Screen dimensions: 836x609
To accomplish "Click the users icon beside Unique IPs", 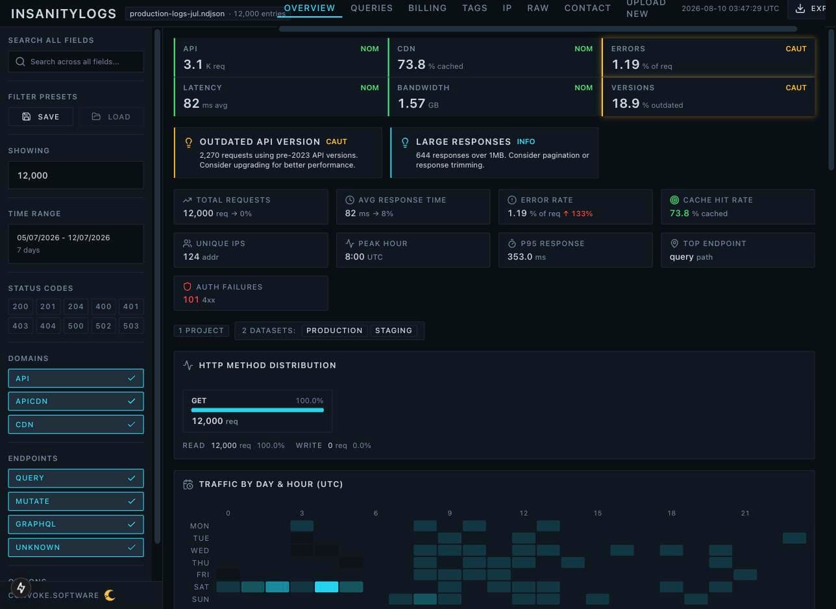I will tap(188, 243).
